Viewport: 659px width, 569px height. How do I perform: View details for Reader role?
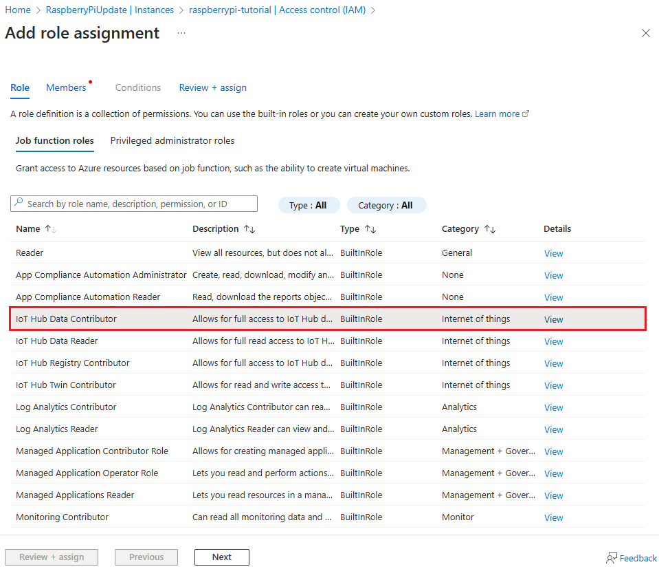pyautogui.click(x=553, y=253)
